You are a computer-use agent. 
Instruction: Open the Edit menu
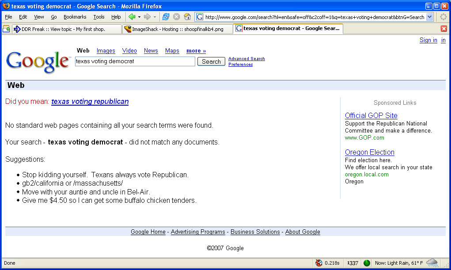(x=23, y=17)
